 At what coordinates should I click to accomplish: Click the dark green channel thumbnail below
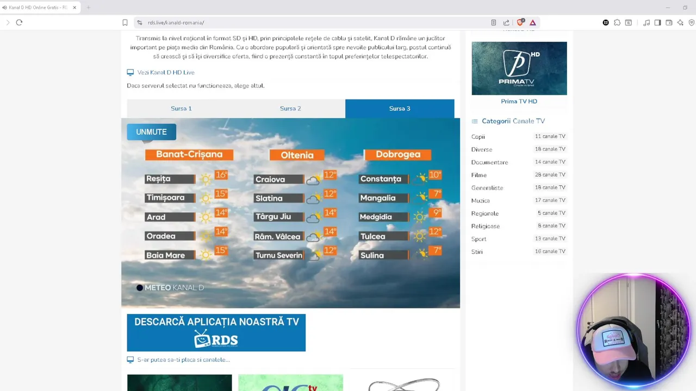tap(179, 383)
